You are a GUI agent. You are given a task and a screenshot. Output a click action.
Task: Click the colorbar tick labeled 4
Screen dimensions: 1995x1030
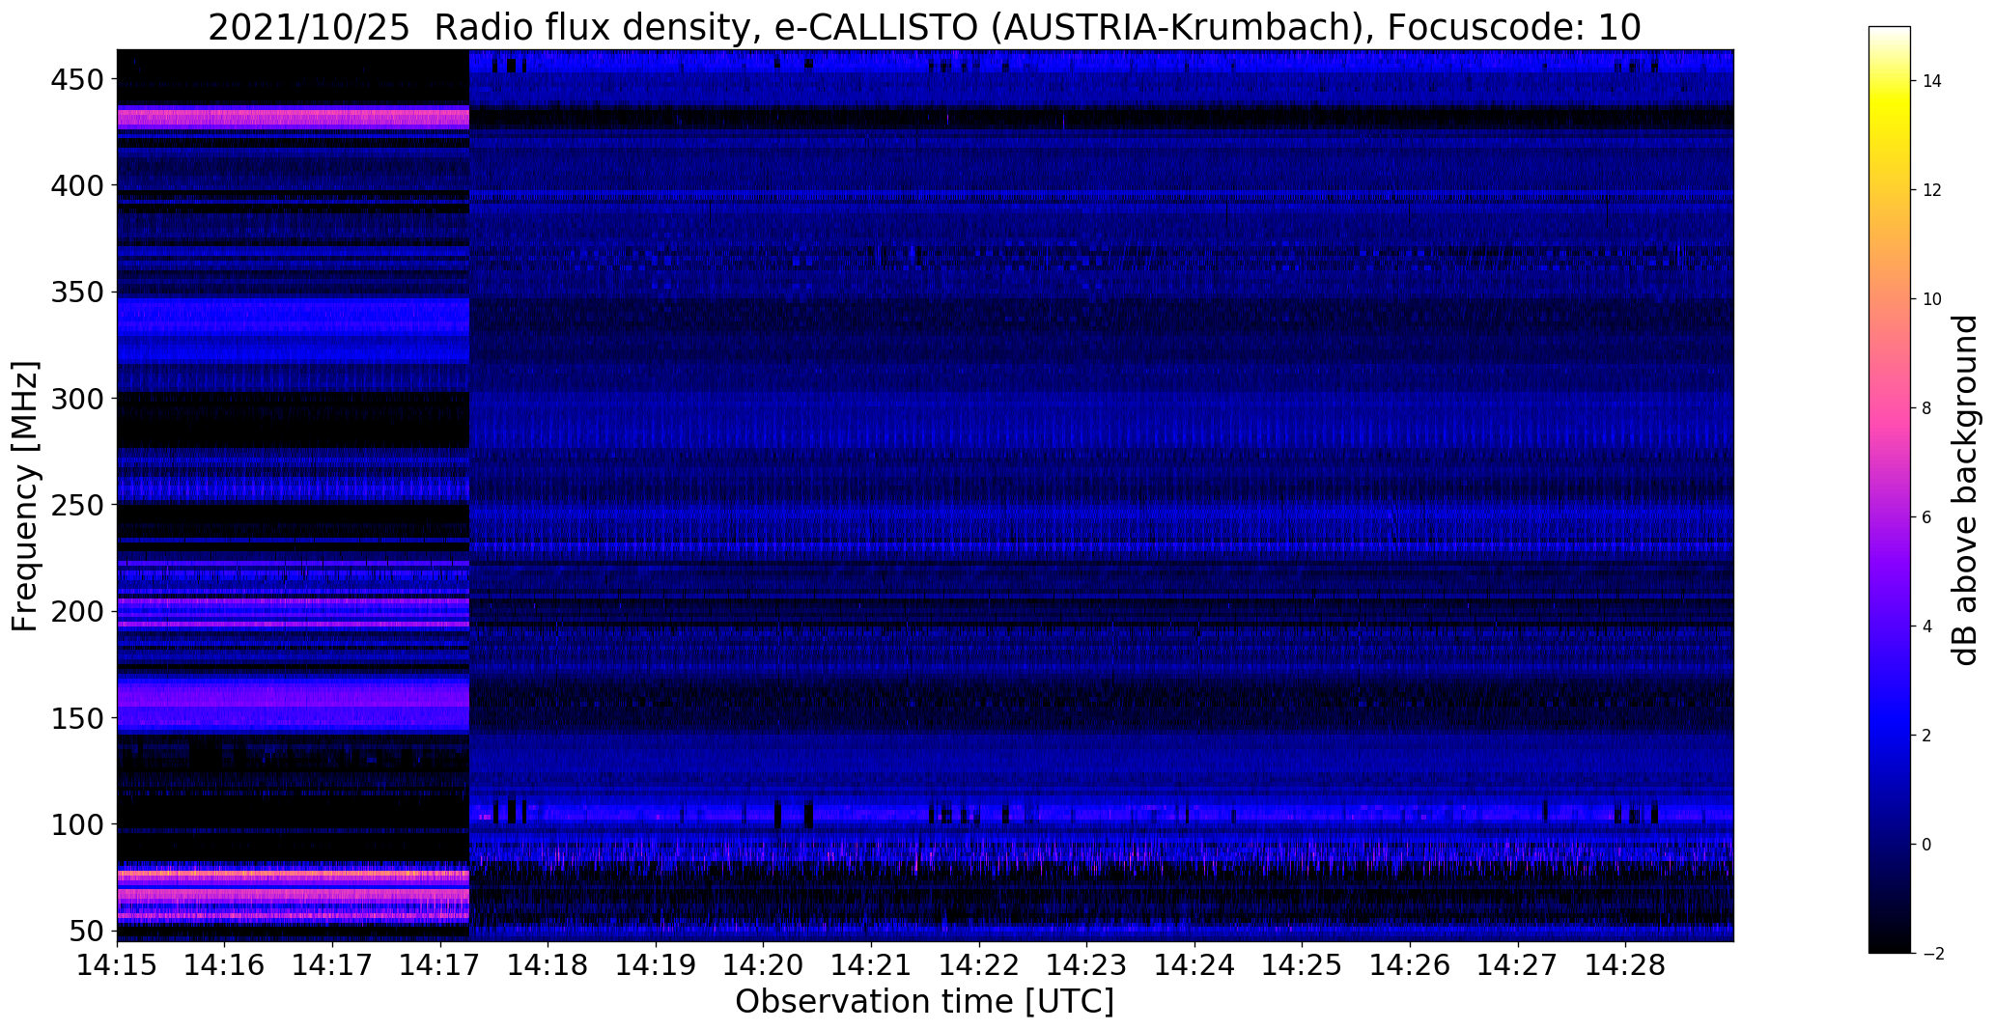click(x=1926, y=626)
